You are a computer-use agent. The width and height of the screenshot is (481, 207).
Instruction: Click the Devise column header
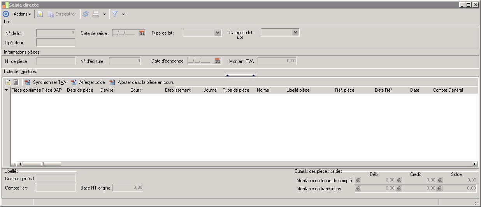tap(107, 90)
